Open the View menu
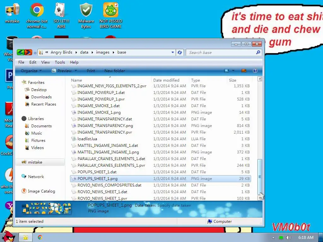Screen dimensions: 323x242 point(45,62)
